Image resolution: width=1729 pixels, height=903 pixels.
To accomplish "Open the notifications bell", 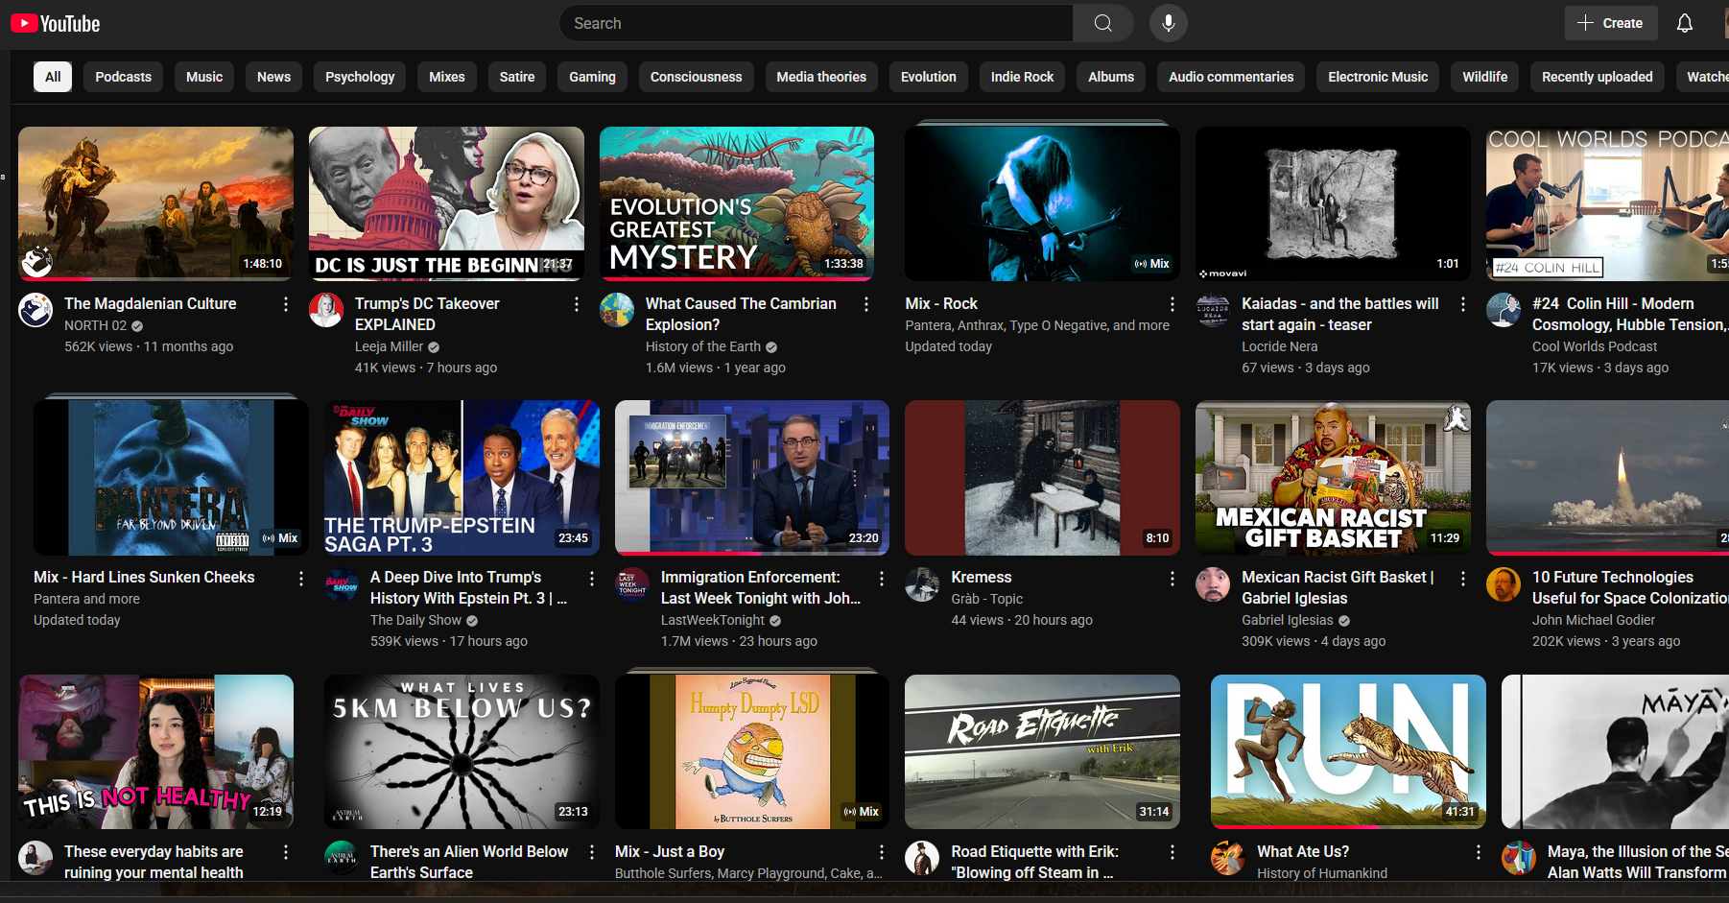I will tap(1684, 23).
